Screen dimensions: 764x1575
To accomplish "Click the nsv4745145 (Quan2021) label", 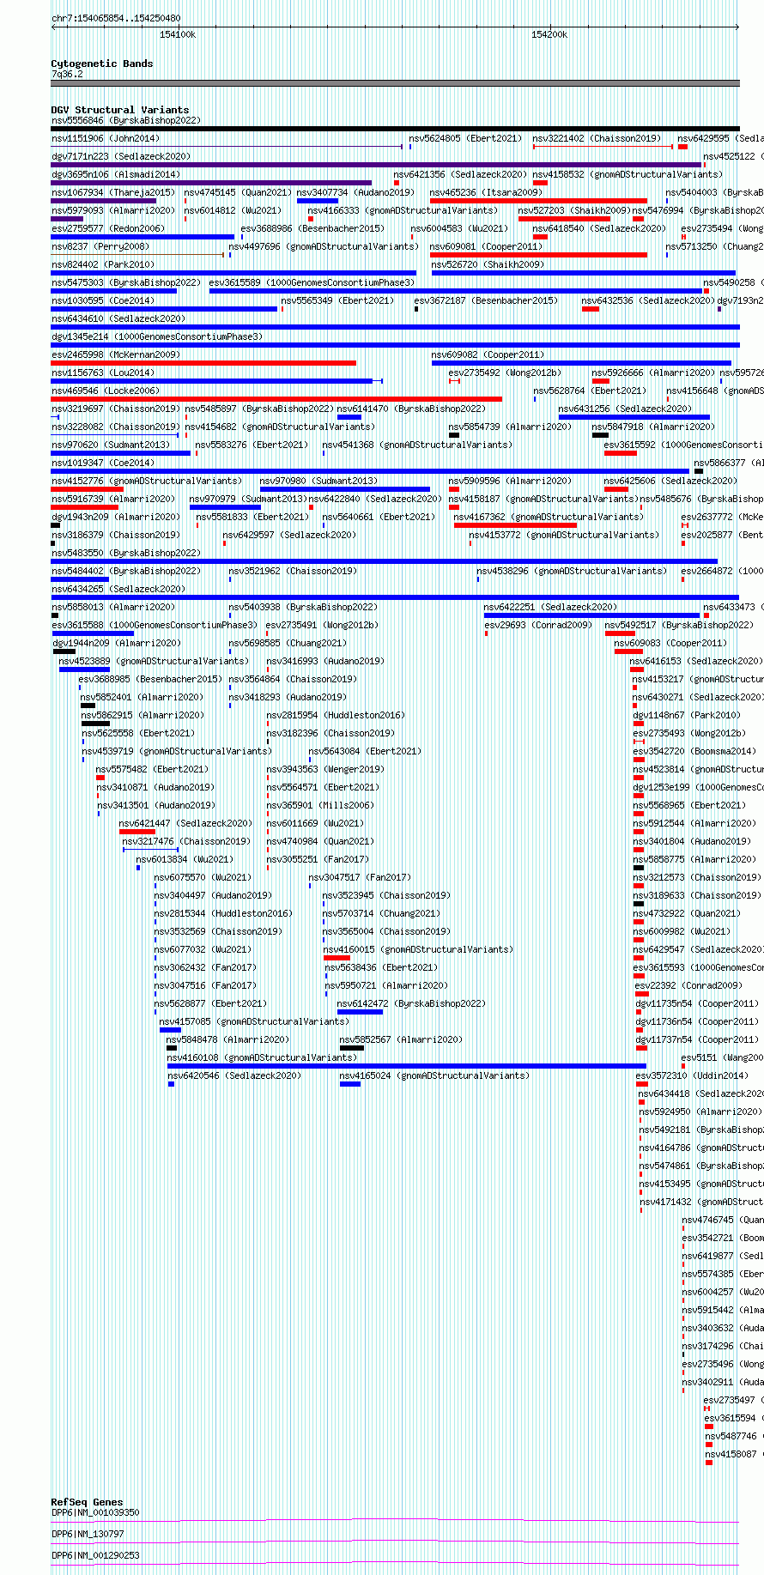I will tap(238, 192).
